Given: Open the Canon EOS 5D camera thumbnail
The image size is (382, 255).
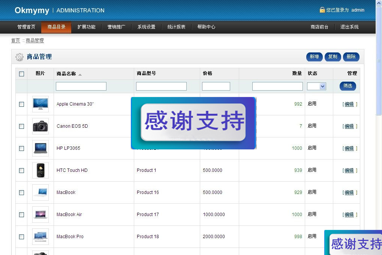Looking at the screenshot, I should [x=40, y=126].
